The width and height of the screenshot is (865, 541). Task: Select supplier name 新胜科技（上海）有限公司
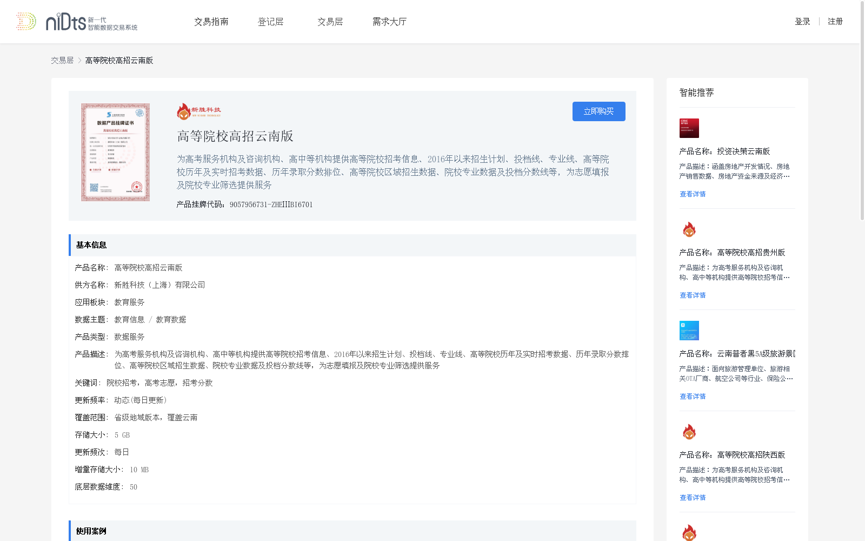pos(159,285)
